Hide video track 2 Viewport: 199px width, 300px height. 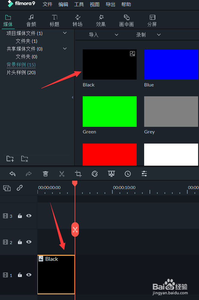pos(29,242)
